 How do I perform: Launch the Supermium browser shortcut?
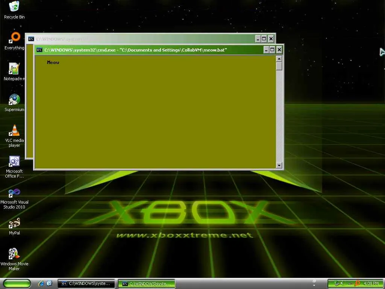pos(14,102)
